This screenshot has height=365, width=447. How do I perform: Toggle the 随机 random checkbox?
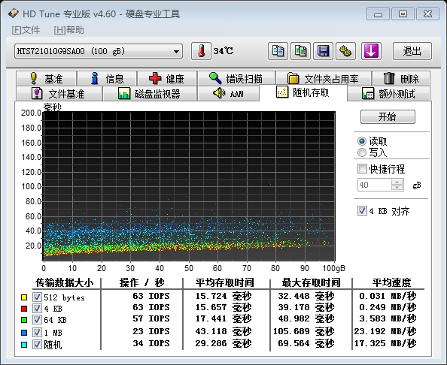point(37,344)
